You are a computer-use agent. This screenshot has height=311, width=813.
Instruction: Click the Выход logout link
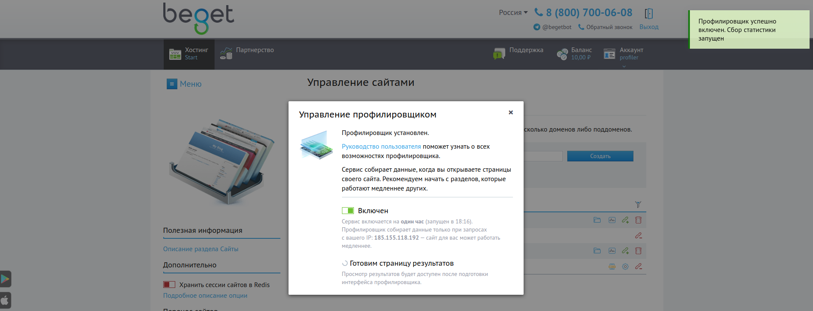coord(649,27)
